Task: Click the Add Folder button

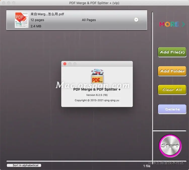Action: pos(172,71)
